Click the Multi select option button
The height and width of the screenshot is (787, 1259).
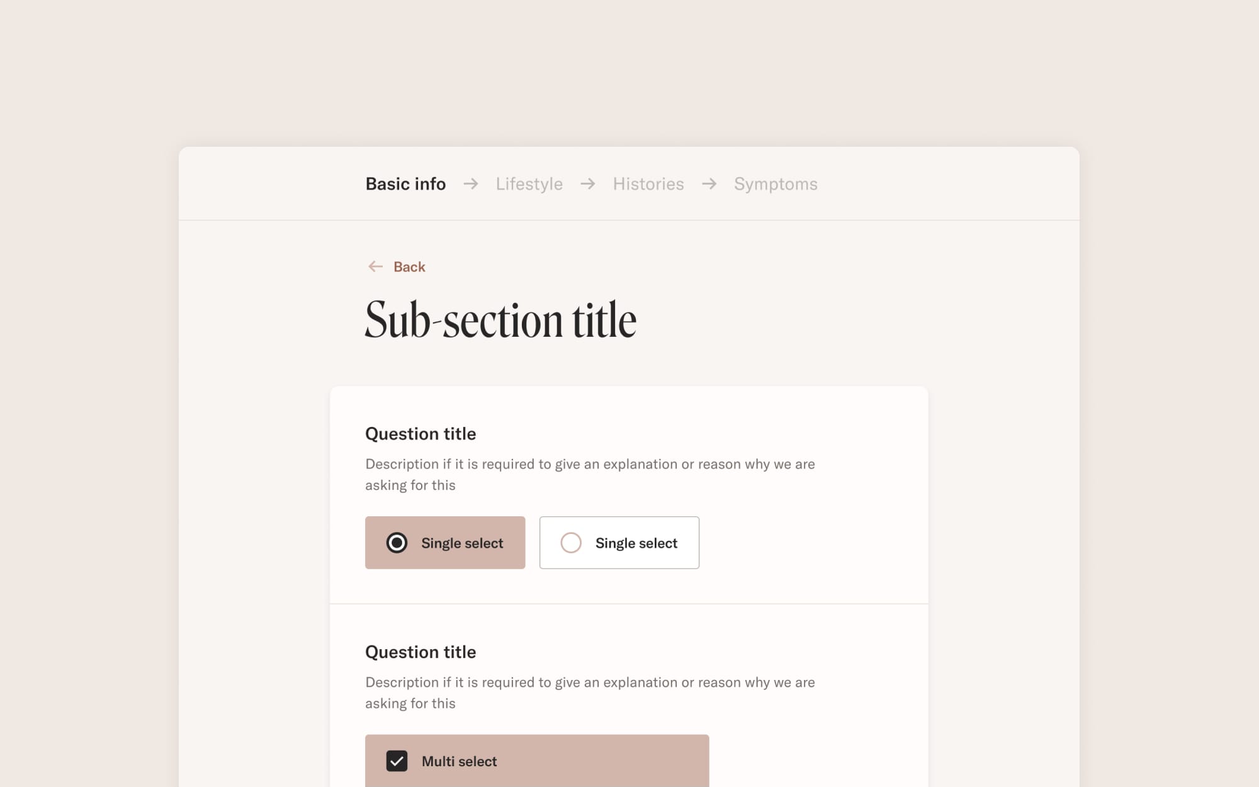[x=536, y=761]
